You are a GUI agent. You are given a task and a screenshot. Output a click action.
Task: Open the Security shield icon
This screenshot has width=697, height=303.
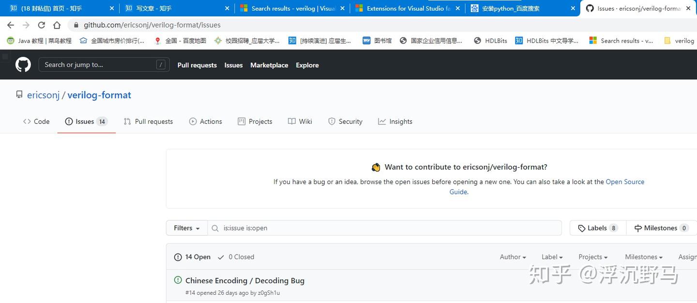(333, 121)
